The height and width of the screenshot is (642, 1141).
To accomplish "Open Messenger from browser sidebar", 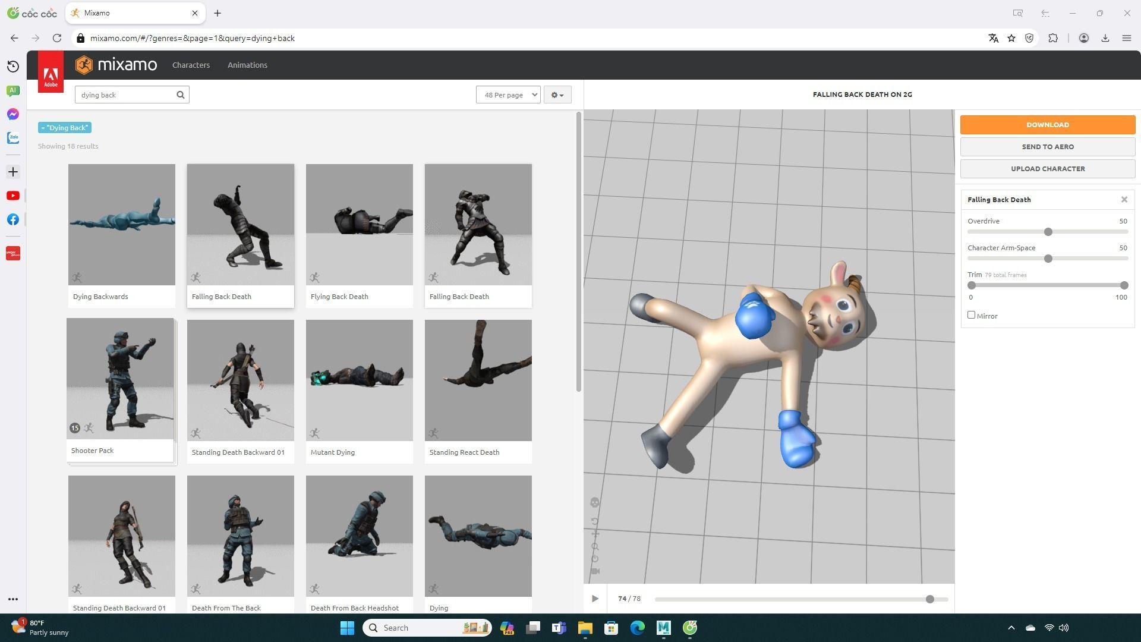I will tap(13, 114).
